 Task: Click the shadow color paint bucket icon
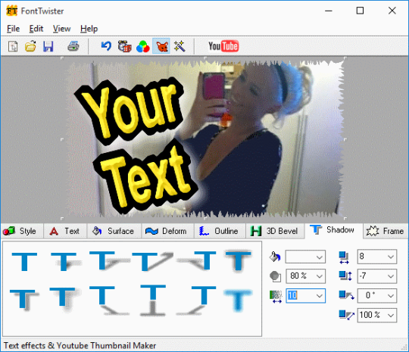275,257
